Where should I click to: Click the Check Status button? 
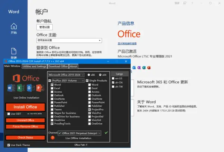(25, 137)
